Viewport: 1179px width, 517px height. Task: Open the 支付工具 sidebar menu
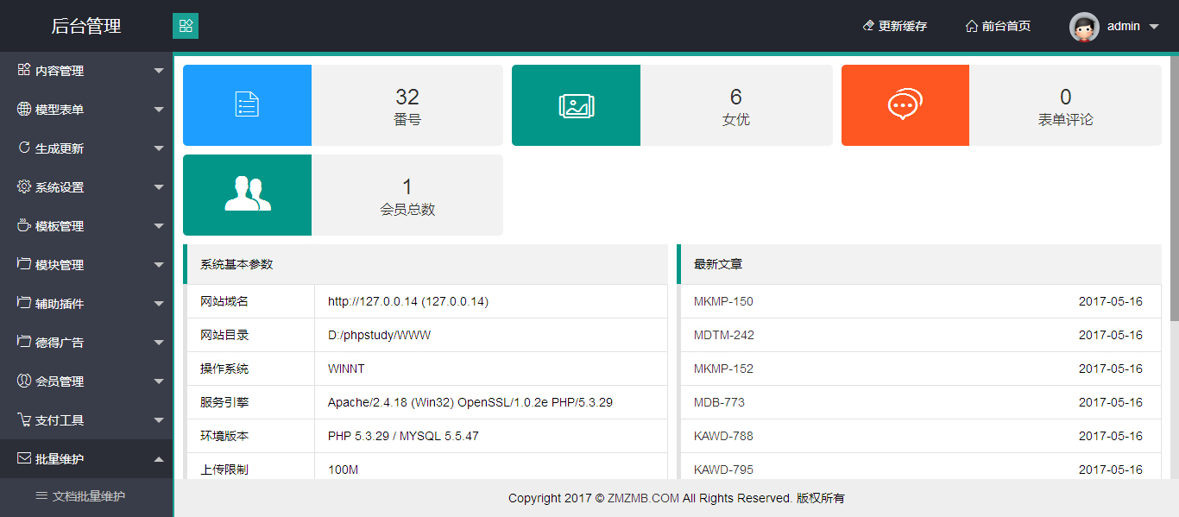click(x=86, y=420)
